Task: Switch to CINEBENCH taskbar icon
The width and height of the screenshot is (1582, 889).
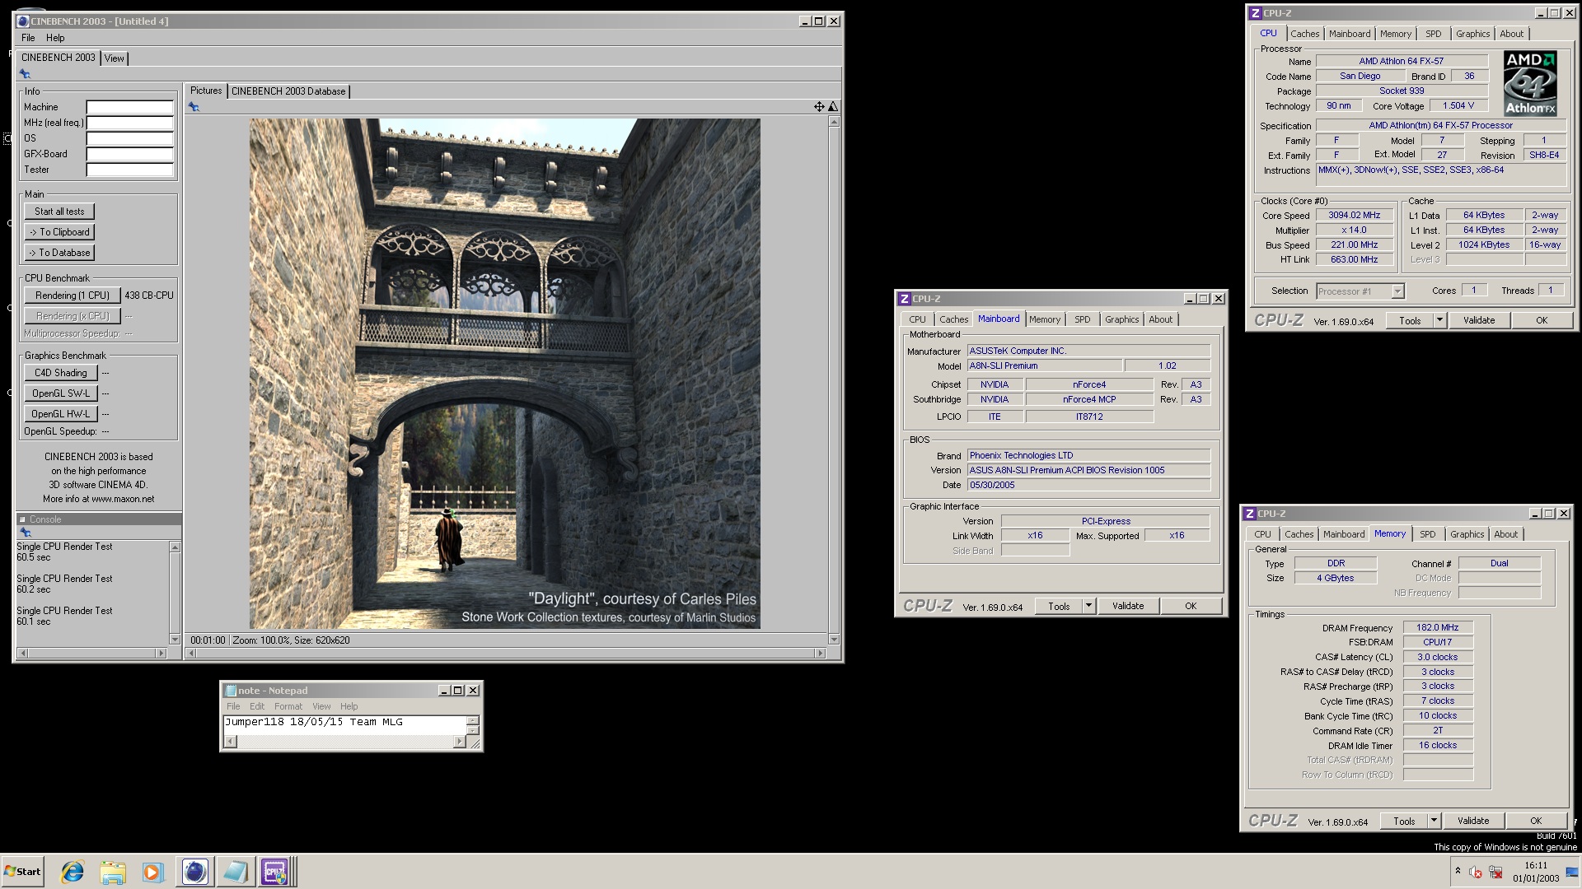Action: click(x=194, y=872)
